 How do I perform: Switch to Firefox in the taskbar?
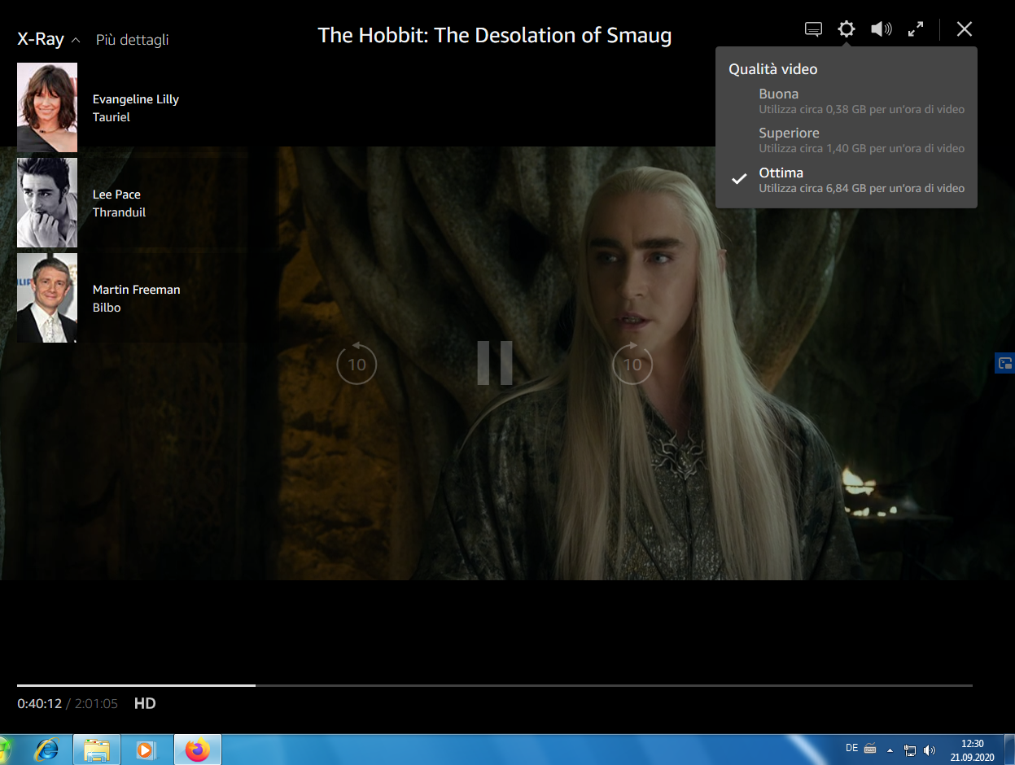[x=197, y=750]
